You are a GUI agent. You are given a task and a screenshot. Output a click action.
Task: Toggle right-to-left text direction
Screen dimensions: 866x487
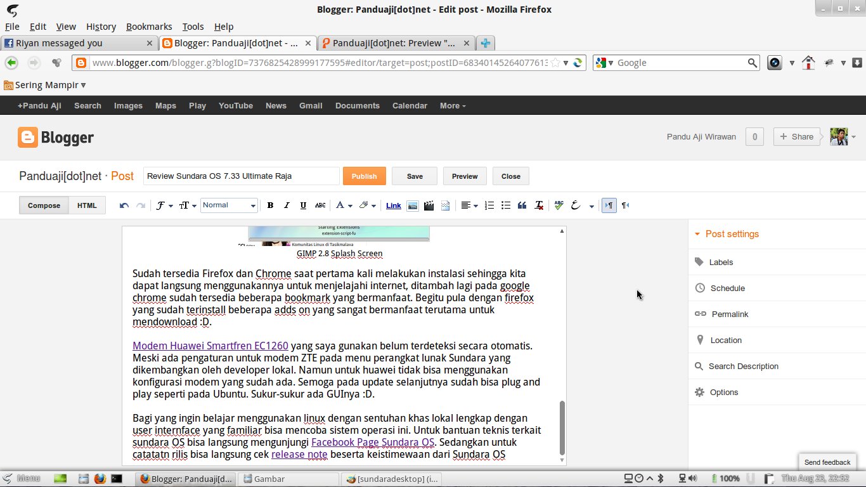pos(625,205)
